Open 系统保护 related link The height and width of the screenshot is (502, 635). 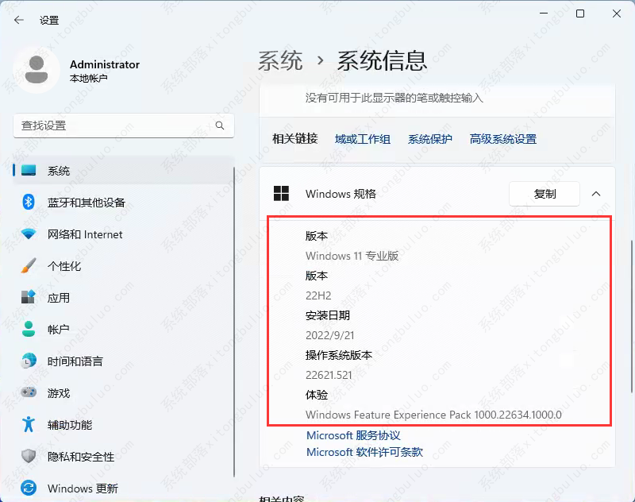tap(429, 138)
